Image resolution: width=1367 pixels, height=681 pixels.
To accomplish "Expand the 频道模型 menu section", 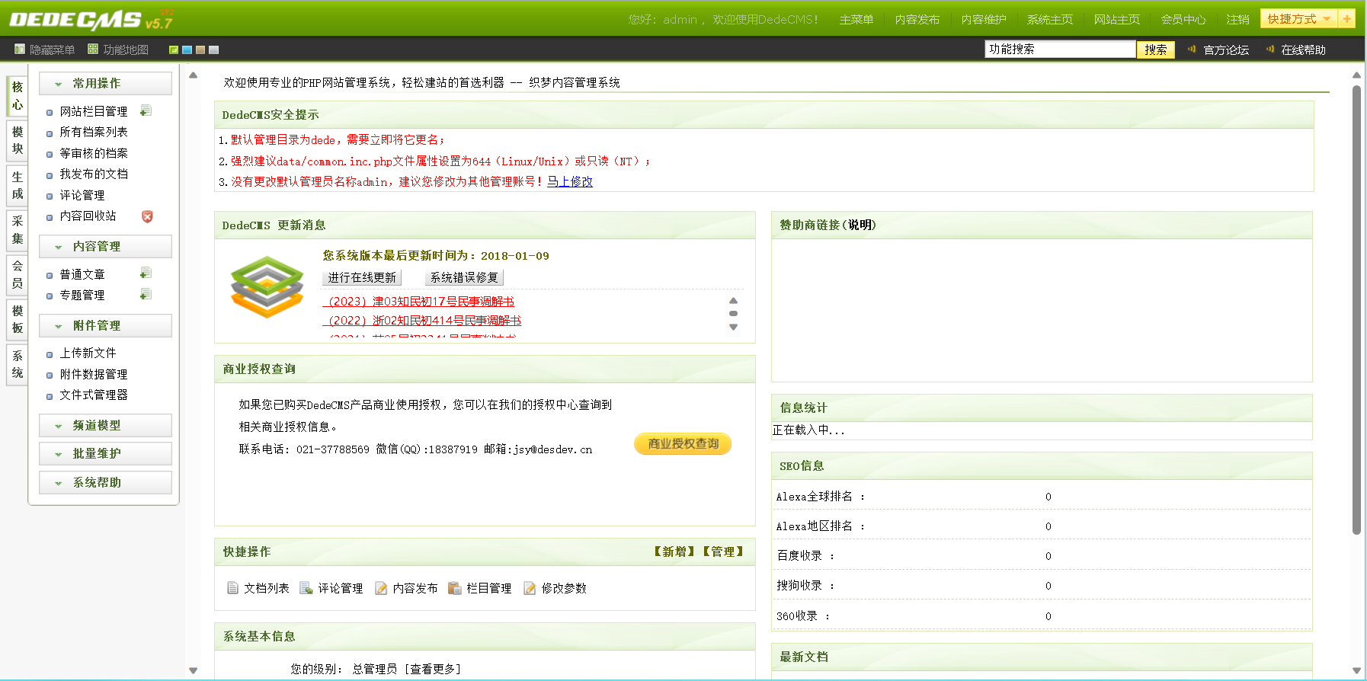I will pos(105,425).
